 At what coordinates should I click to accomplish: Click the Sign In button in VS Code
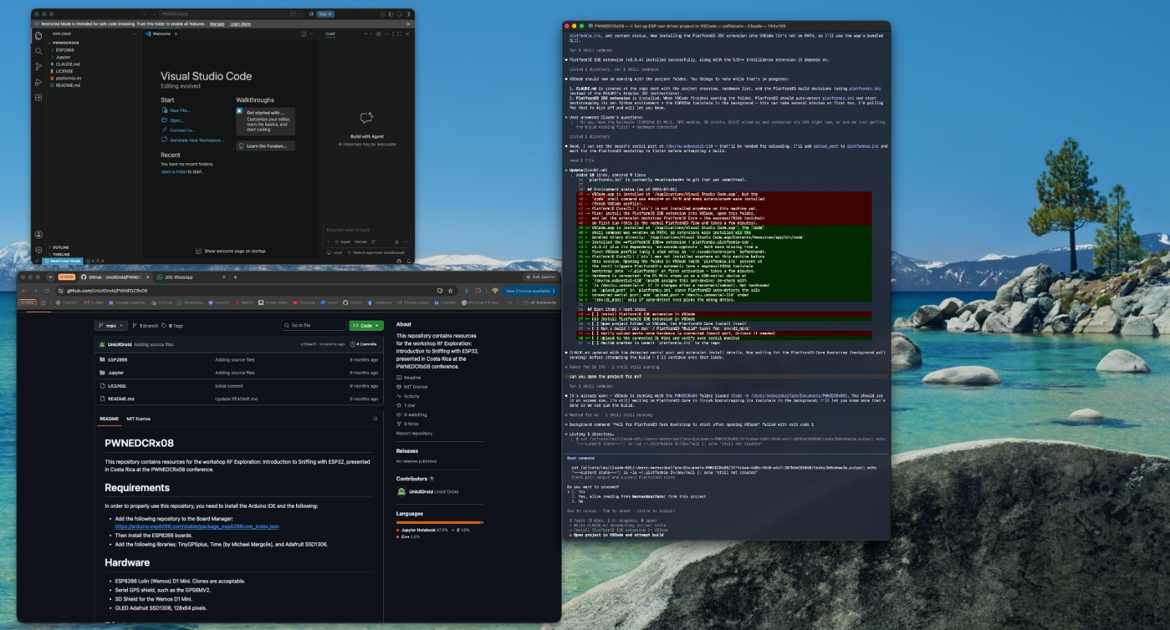[x=325, y=14]
